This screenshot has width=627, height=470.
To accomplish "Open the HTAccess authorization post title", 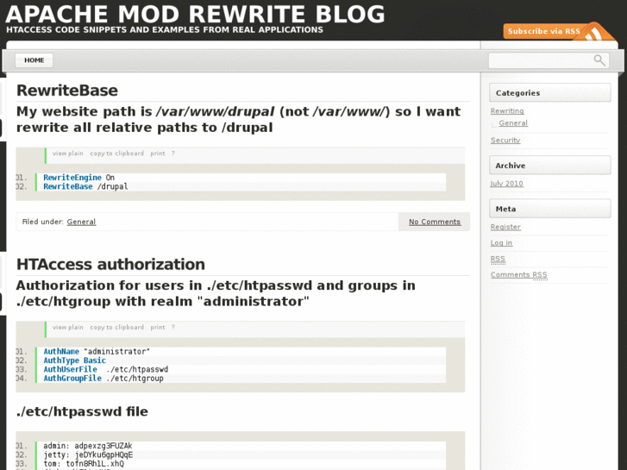I will tap(110, 265).
